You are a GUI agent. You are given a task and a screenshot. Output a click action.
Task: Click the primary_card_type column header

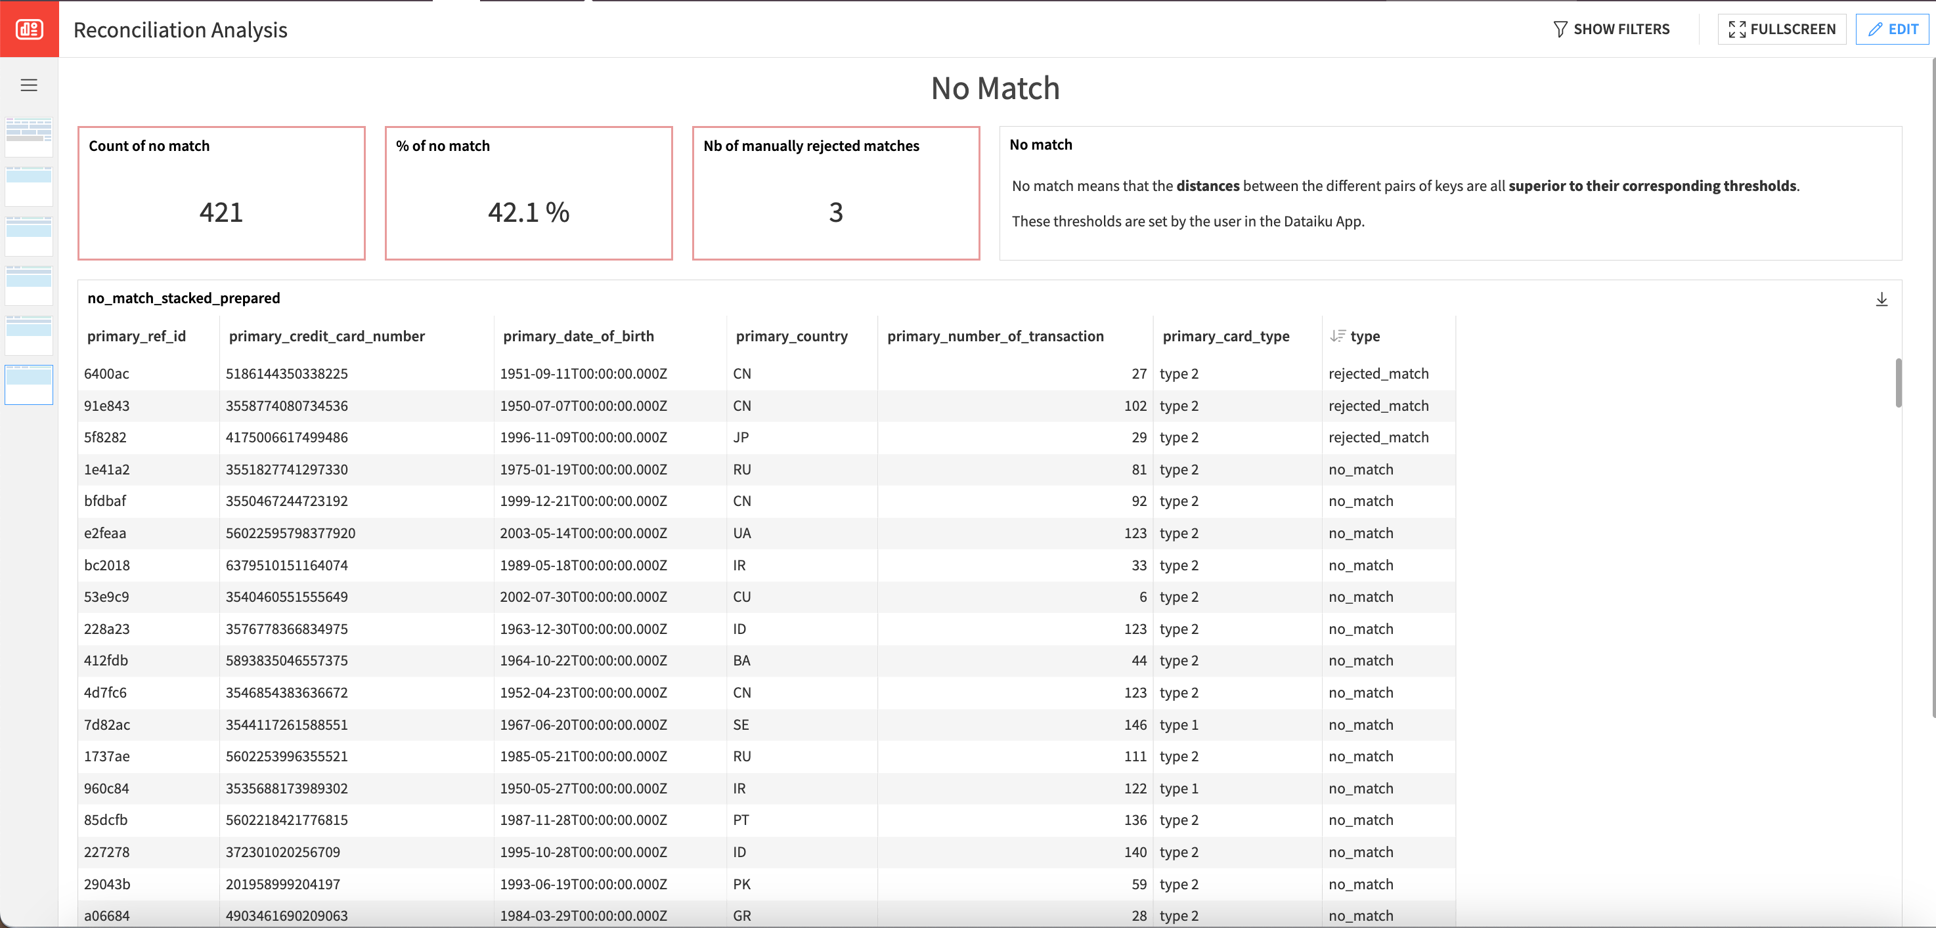1226,335
